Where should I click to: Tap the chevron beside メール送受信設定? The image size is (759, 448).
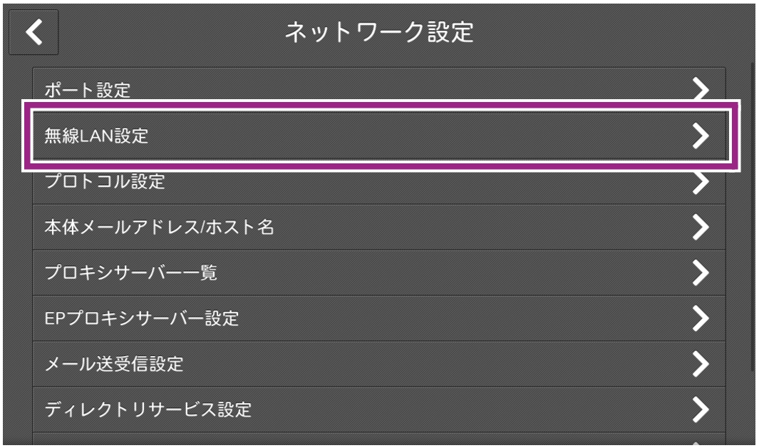click(702, 364)
